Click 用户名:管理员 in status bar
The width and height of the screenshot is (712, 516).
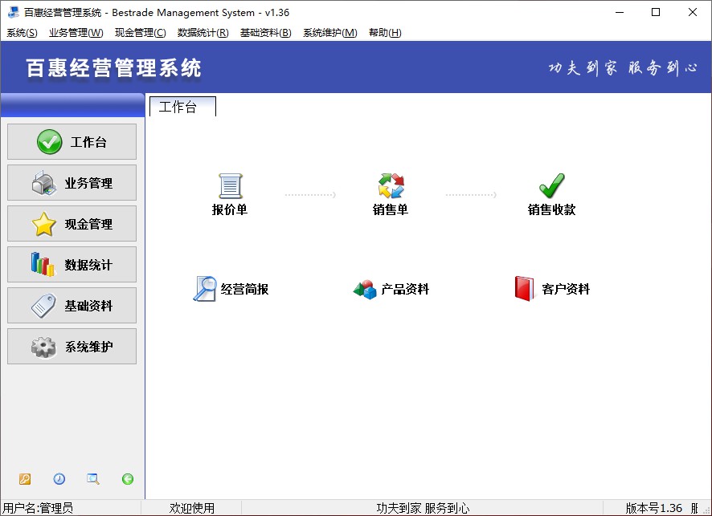click(x=38, y=508)
